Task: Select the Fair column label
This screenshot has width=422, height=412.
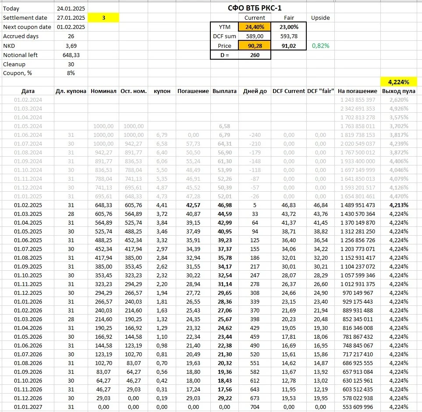Action: 289,18
